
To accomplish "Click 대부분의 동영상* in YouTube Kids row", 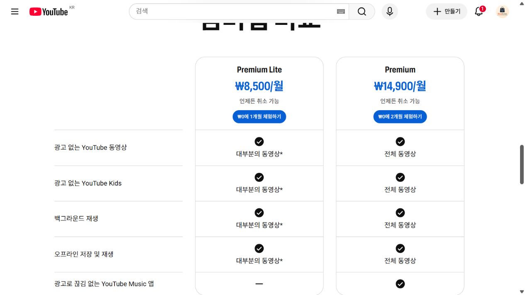I will point(259,190).
